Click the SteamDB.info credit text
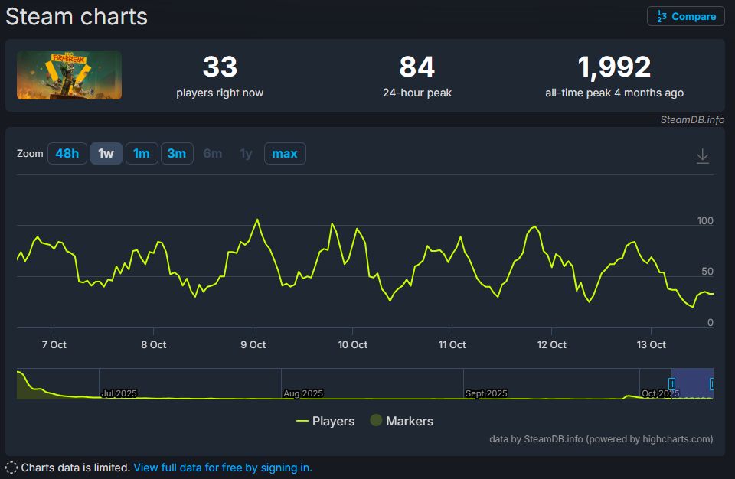The width and height of the screenshot is (735, 479). click(x=692, y=119)
